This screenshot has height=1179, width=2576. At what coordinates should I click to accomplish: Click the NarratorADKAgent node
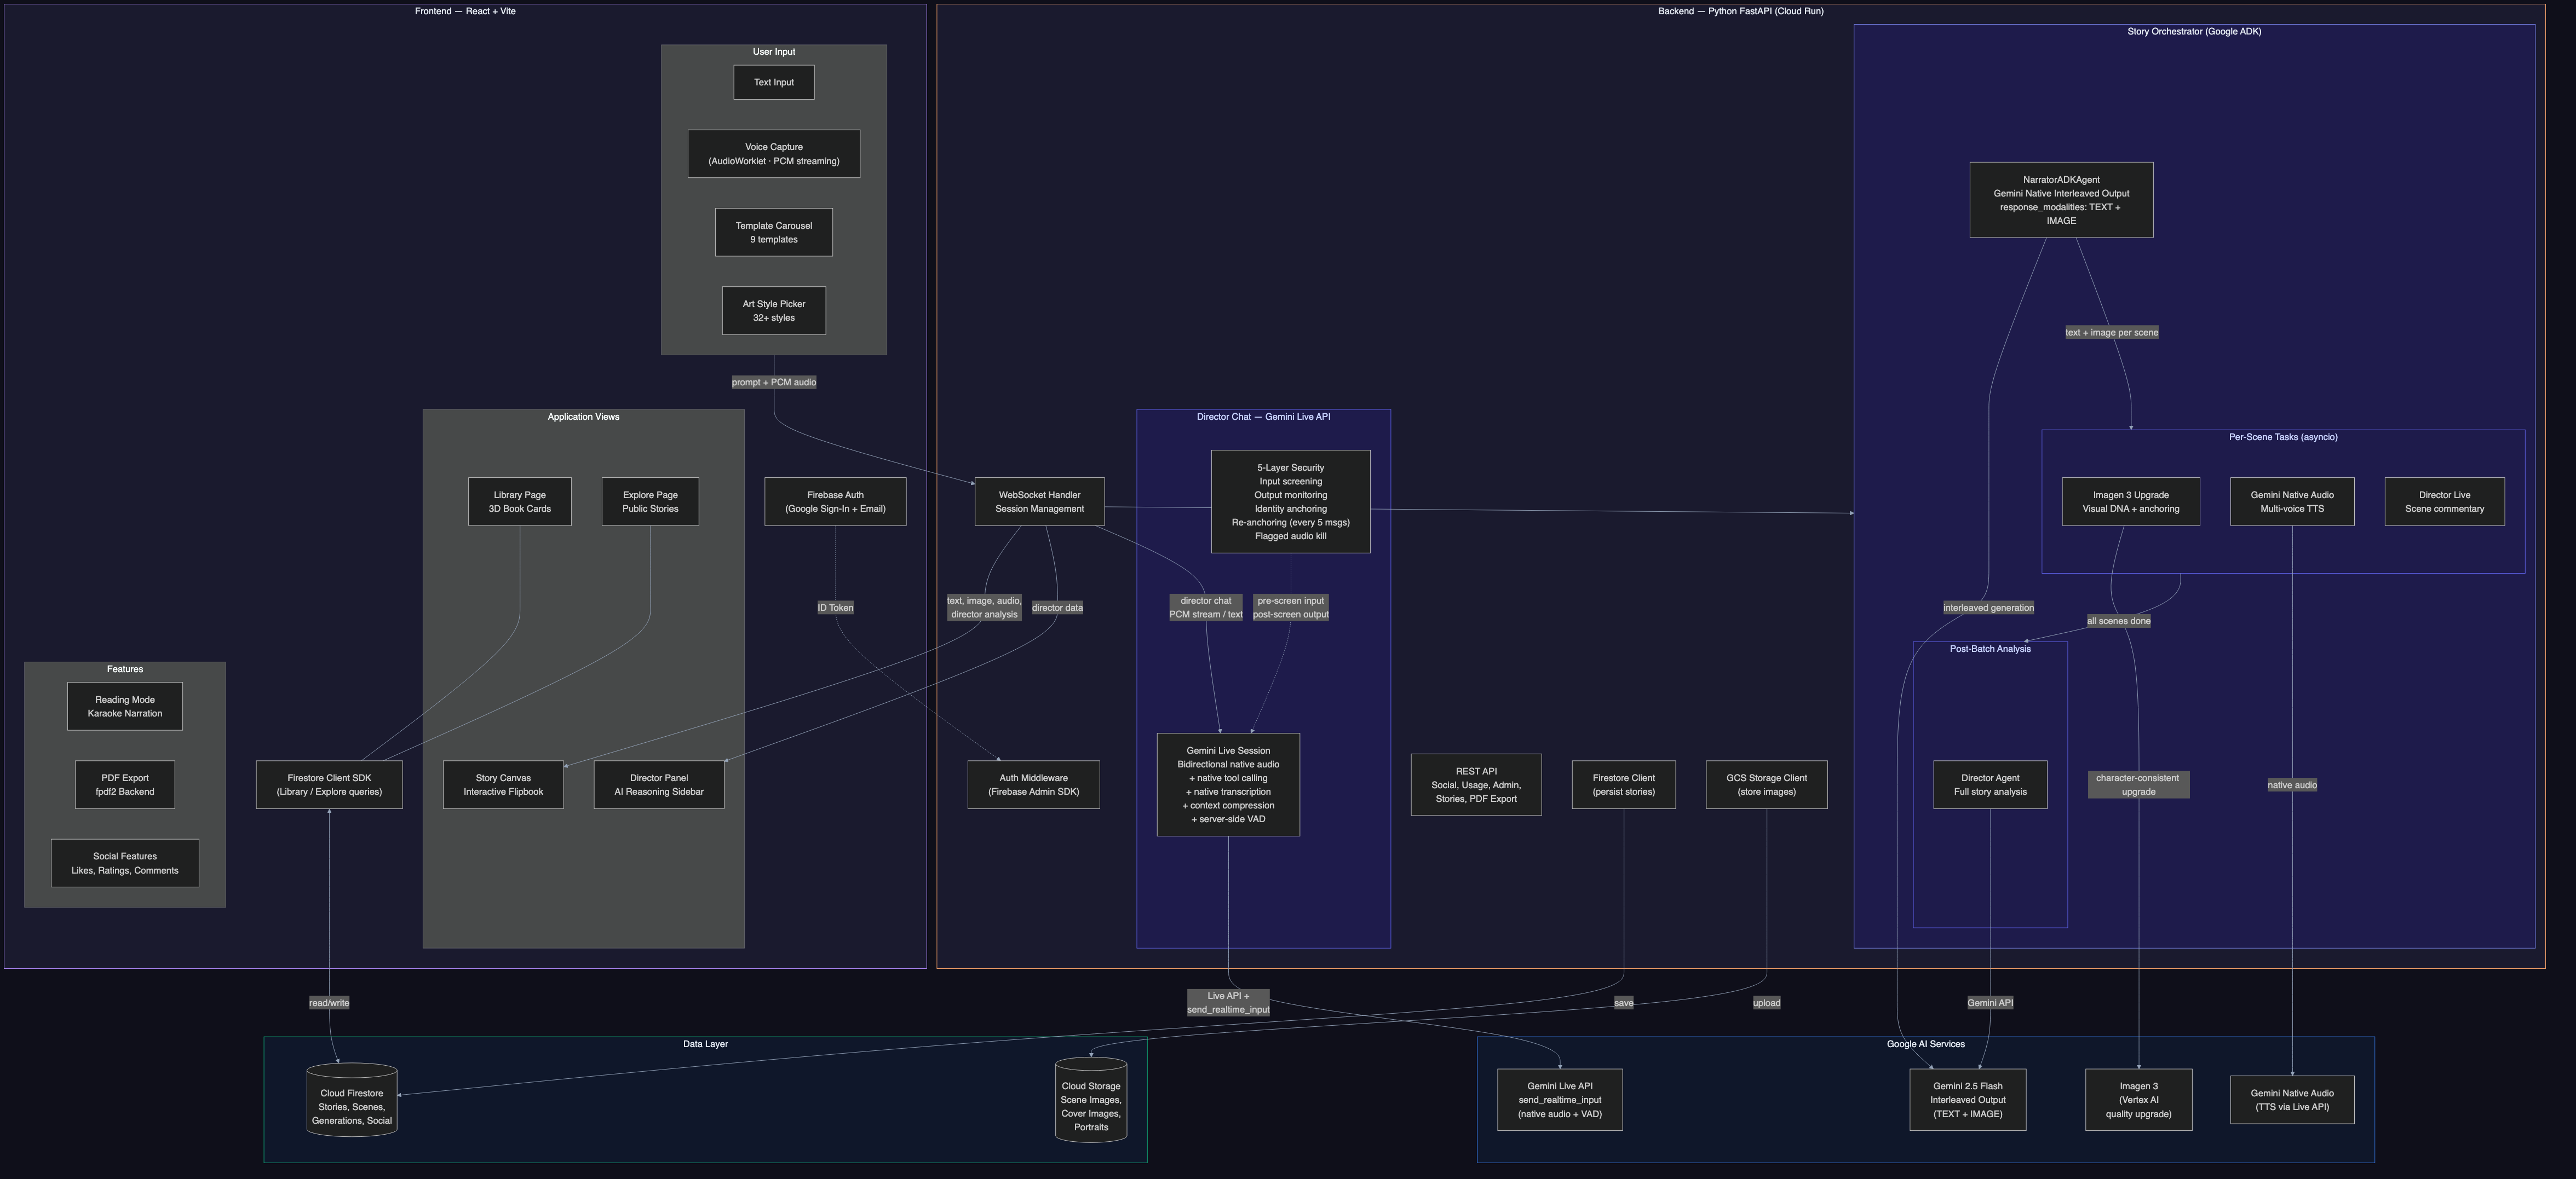point(2062,200)
